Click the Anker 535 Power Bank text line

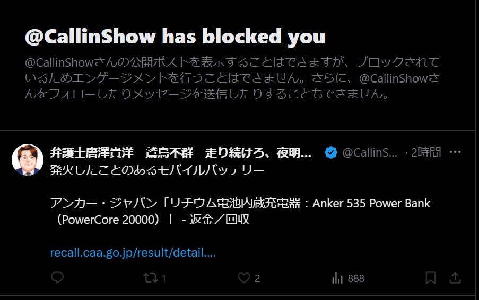point(240,203)
